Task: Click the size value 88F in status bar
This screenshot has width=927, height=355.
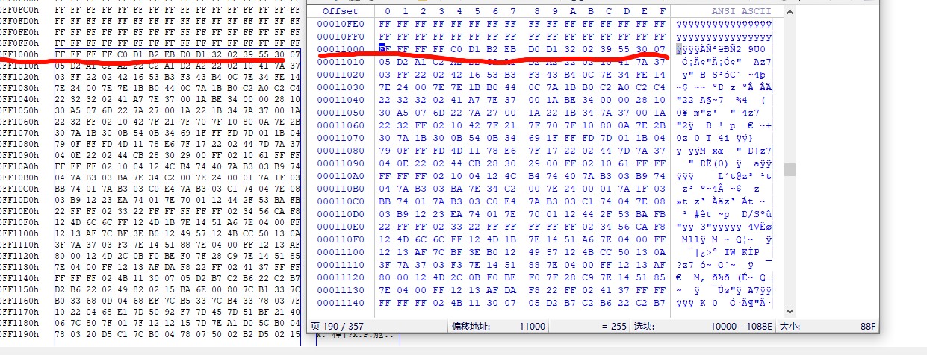Action: 867,326
